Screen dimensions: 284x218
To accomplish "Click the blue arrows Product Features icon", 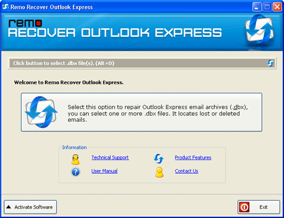I will tap(158, 159).
